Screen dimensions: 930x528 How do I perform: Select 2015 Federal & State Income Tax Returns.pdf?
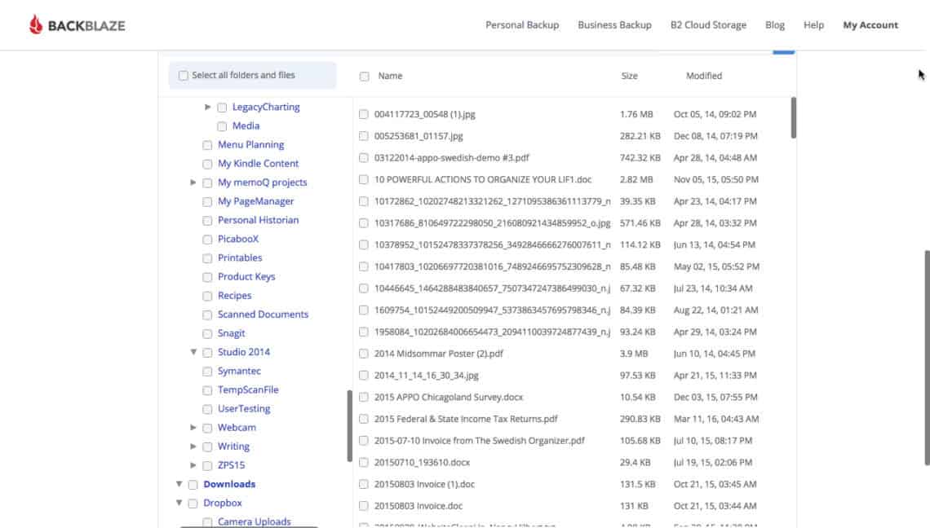point(466,419)
